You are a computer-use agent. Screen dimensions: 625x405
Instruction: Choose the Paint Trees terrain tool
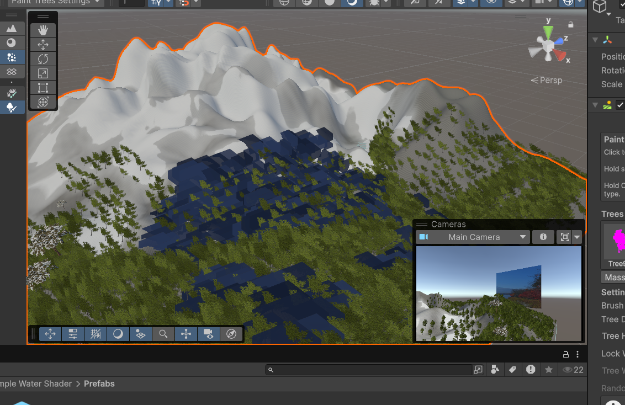[x=12, y=108]
